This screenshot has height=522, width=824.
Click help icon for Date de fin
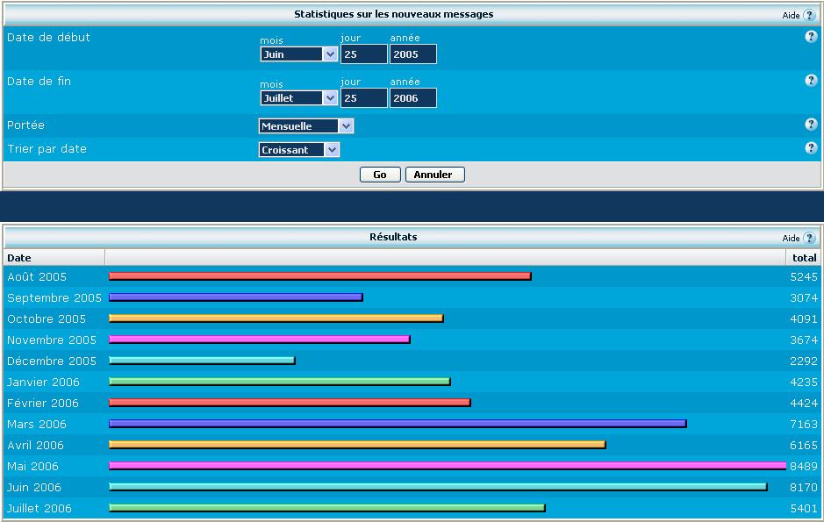811,81
